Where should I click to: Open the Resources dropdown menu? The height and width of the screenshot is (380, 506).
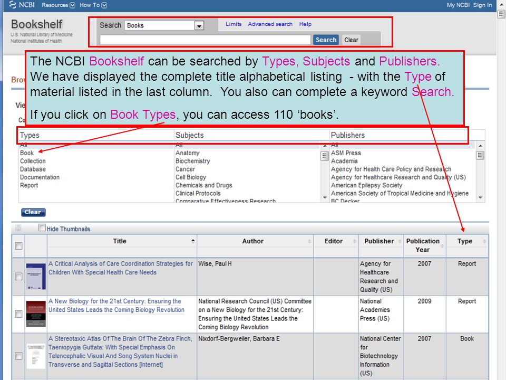[x=58, y=5]
